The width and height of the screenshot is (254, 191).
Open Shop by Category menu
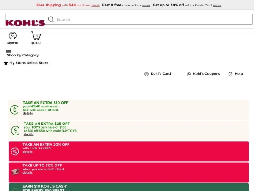click(23, 55)
